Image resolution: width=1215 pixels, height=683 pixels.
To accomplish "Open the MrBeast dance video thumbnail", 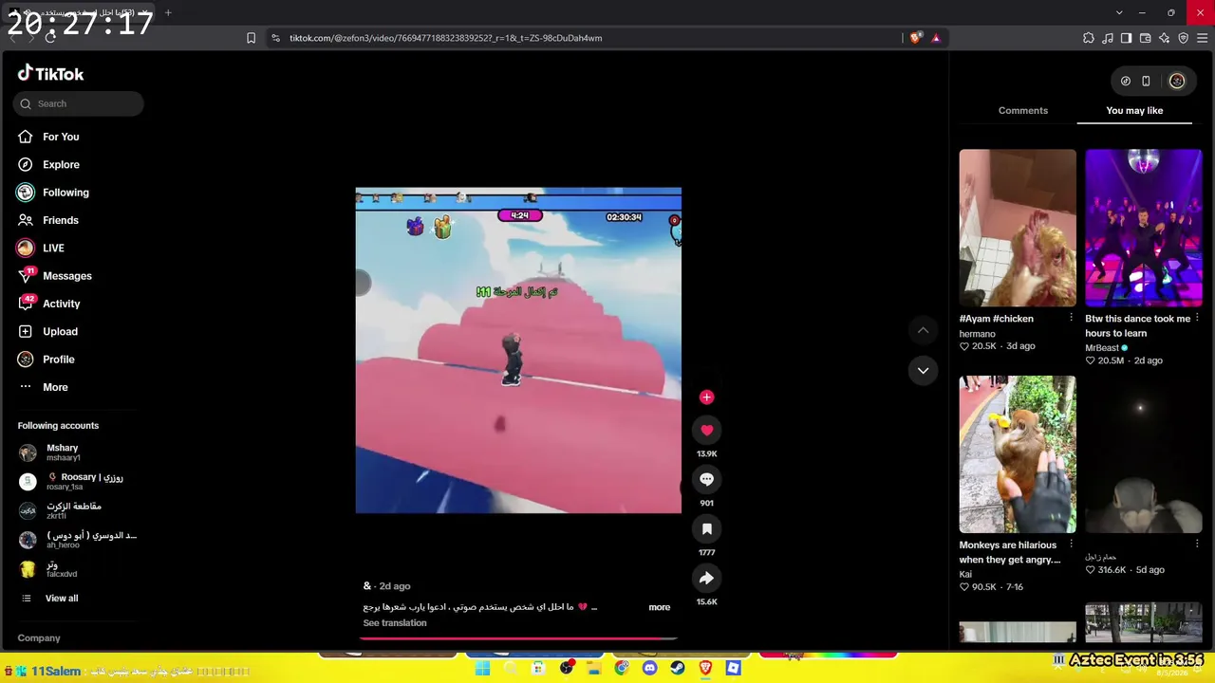I will click(1144, 228).
